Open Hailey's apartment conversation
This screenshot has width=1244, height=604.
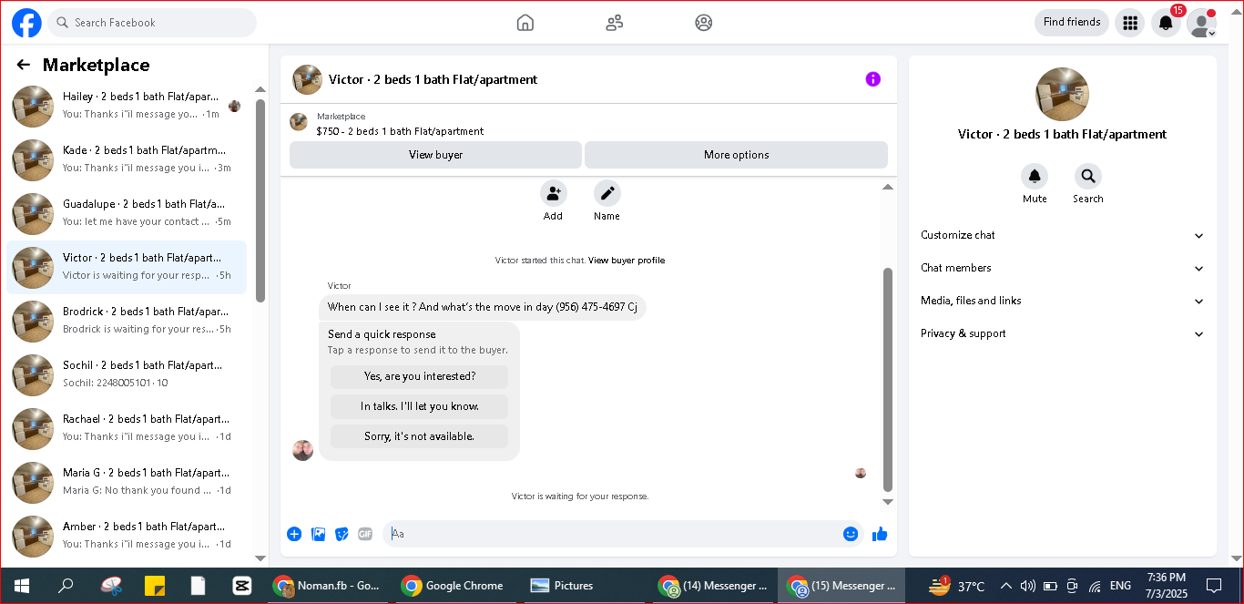tap(127, 106)
